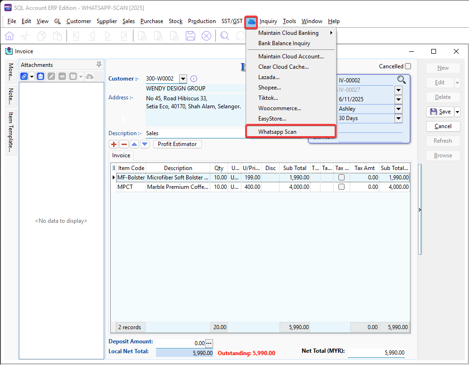Open the 30 Days terms dropdown

pos(398,118)
